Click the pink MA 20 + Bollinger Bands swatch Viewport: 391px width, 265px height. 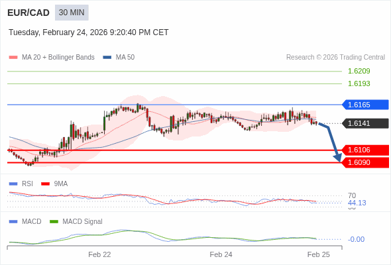point(13,58)
